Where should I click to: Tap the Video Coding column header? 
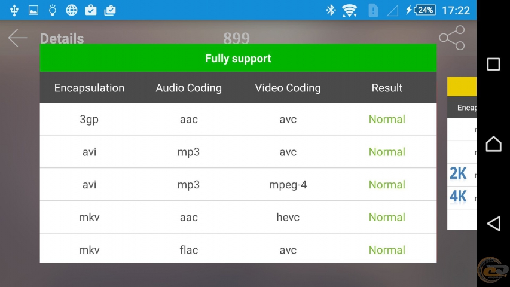288,88
